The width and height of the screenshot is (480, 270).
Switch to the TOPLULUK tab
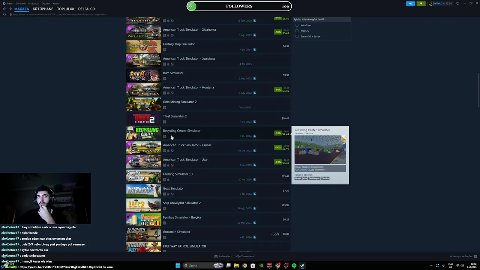coord(66,9)
